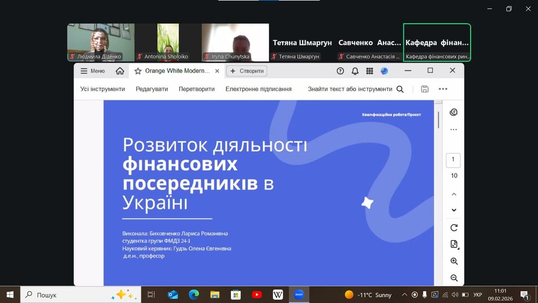Zoom out of the PDF page
Viewport: 538px width, 303px height.
click(454, 278)
